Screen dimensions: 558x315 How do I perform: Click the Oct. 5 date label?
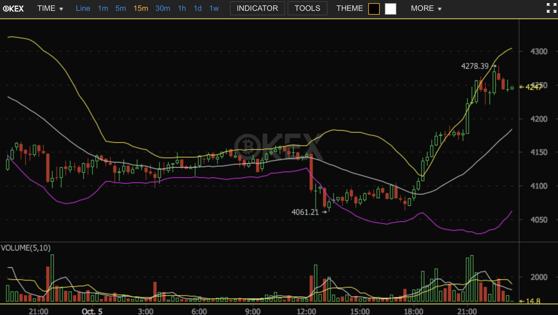92,311
